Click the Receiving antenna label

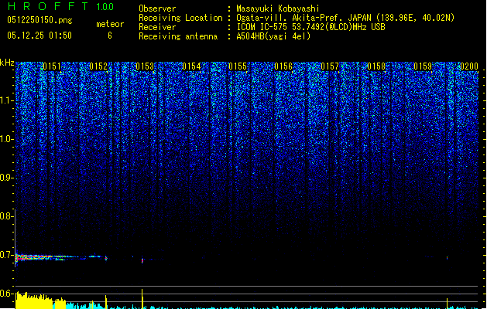tap(178, 36)
